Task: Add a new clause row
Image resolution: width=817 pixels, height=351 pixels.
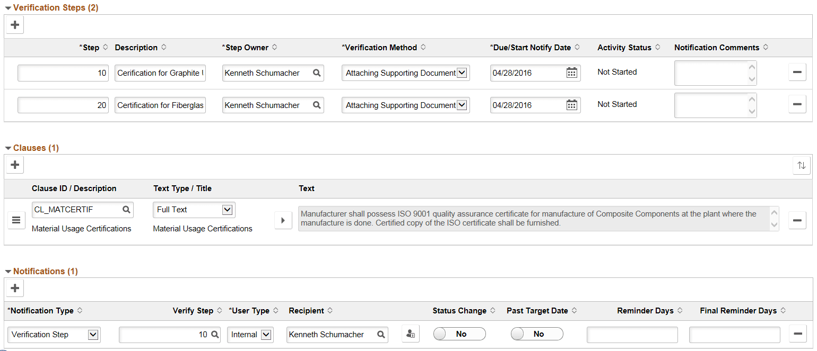Action: (x=14, y=164)
